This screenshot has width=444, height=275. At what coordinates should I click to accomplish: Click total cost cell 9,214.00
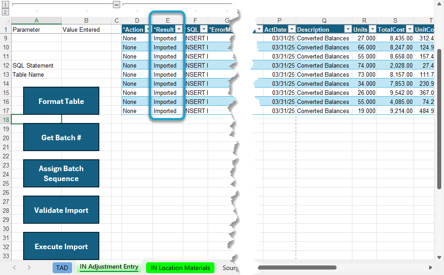pyautogui.click(x=395, y=111)
